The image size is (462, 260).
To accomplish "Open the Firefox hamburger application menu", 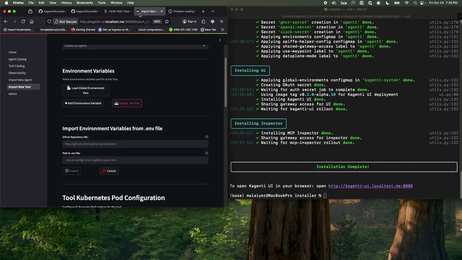I will click(222, 22).
